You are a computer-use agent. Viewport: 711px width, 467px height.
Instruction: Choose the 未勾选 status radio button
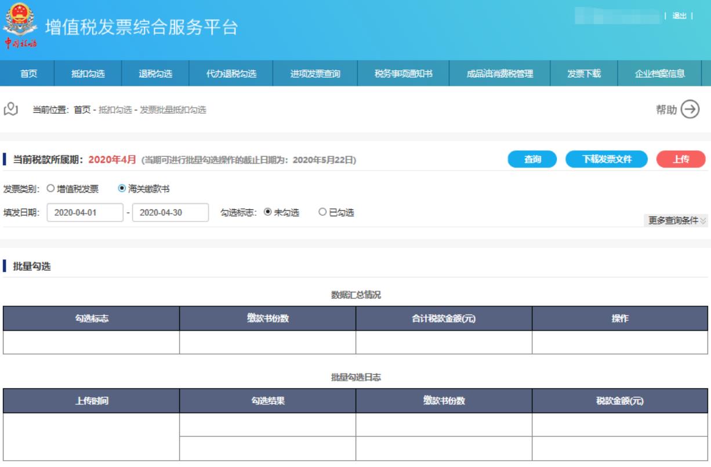267,212
